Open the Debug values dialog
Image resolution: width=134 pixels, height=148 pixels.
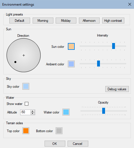click(117, 89)
